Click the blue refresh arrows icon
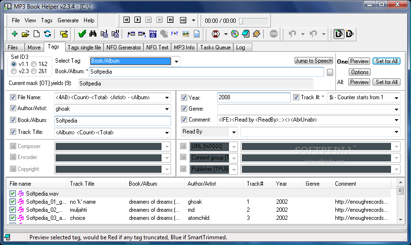Viewport: 411px width, 245px height. (48, 34)
